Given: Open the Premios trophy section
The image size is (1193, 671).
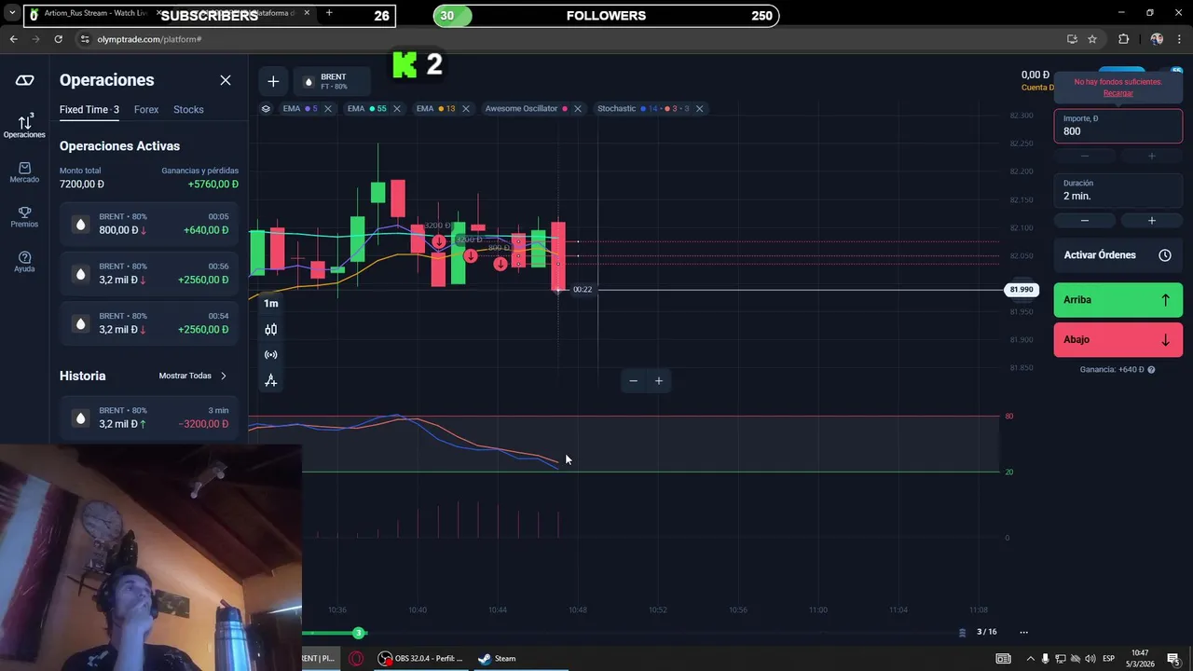Looking at the screenshot, I should (x=24, y=217).
